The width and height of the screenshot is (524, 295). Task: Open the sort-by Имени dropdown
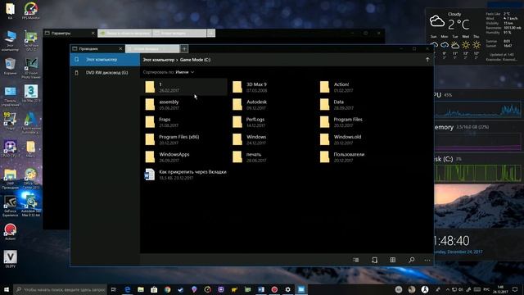[x=184, y=72]
